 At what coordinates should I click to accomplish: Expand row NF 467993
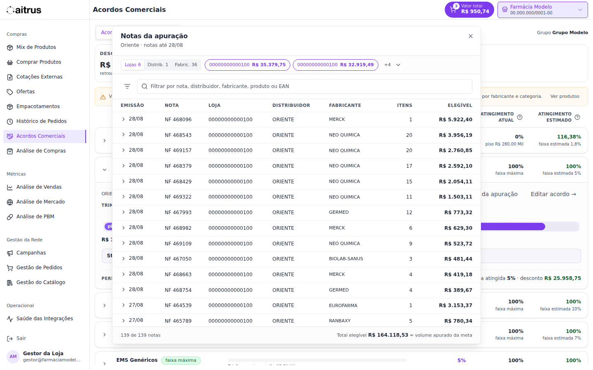pyautogui.click(x=123, y=212)
